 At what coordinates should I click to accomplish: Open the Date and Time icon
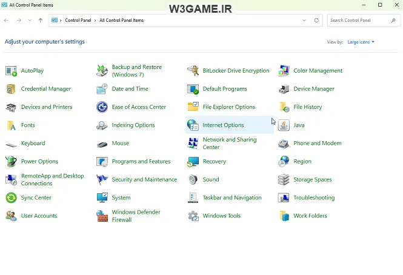102,89
